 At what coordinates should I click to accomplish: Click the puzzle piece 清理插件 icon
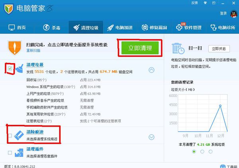[x=19, y=152]
